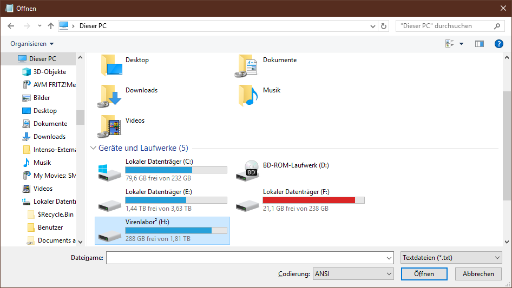The image size is (512, 288).
Task: Select Intenso-Externe in the sidebar
Action: (49, 150)
